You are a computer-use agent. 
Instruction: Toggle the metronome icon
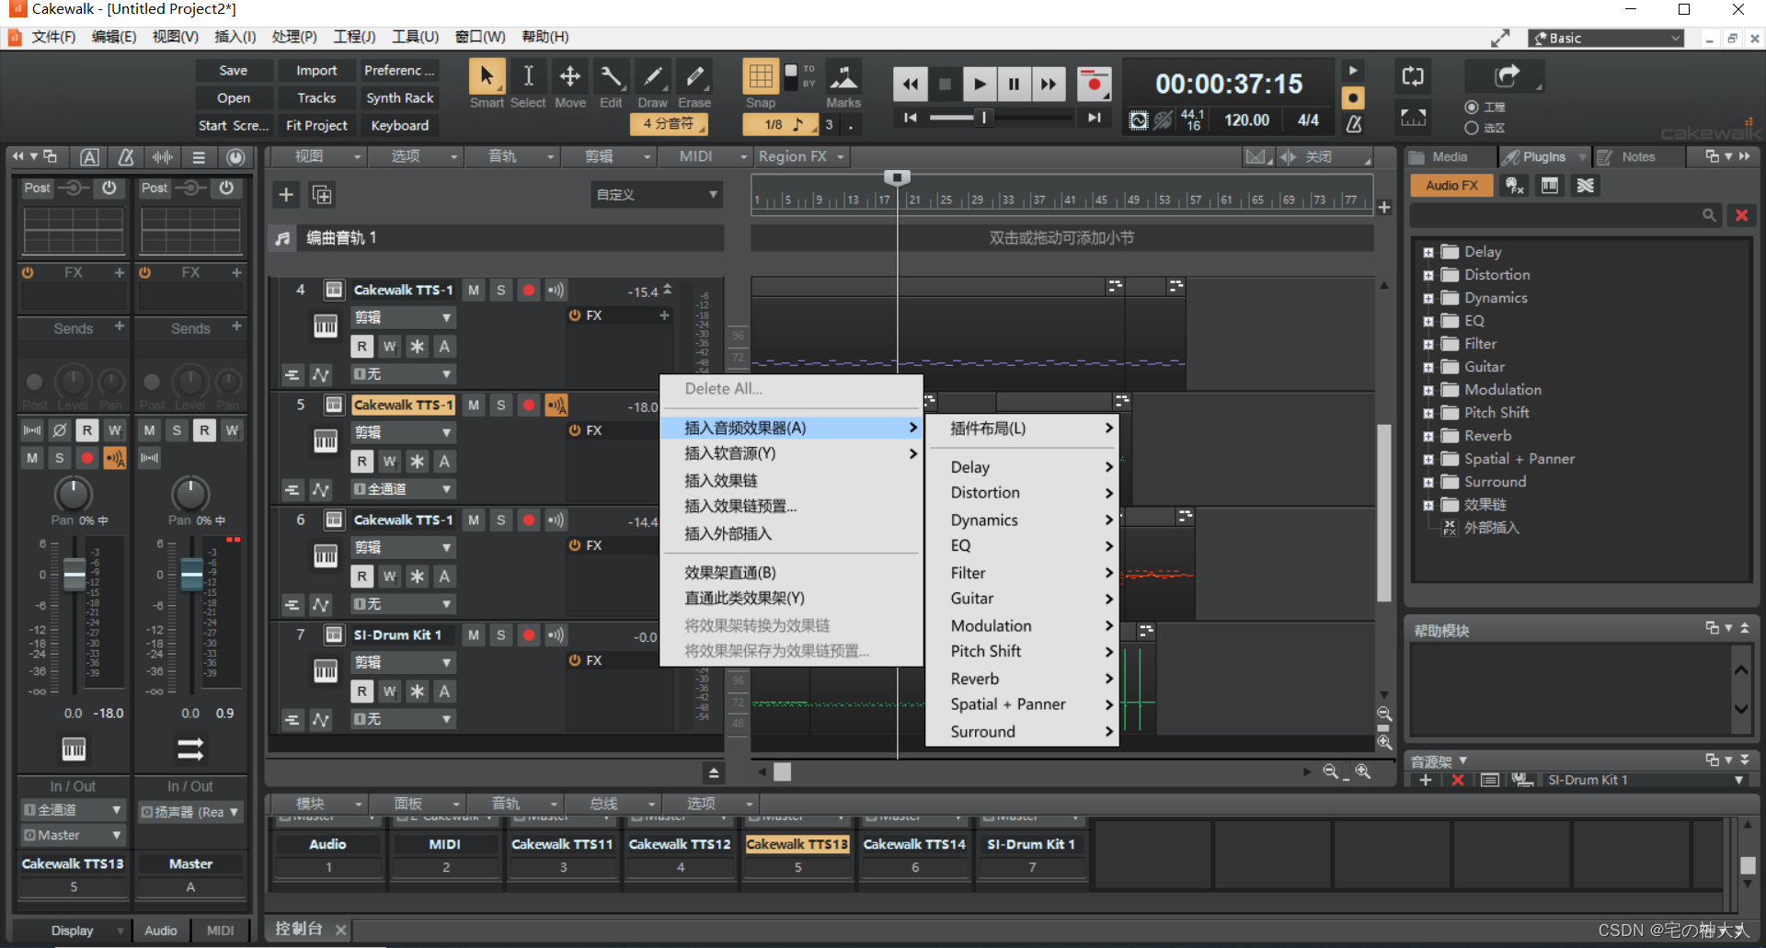pos(1354,123)
